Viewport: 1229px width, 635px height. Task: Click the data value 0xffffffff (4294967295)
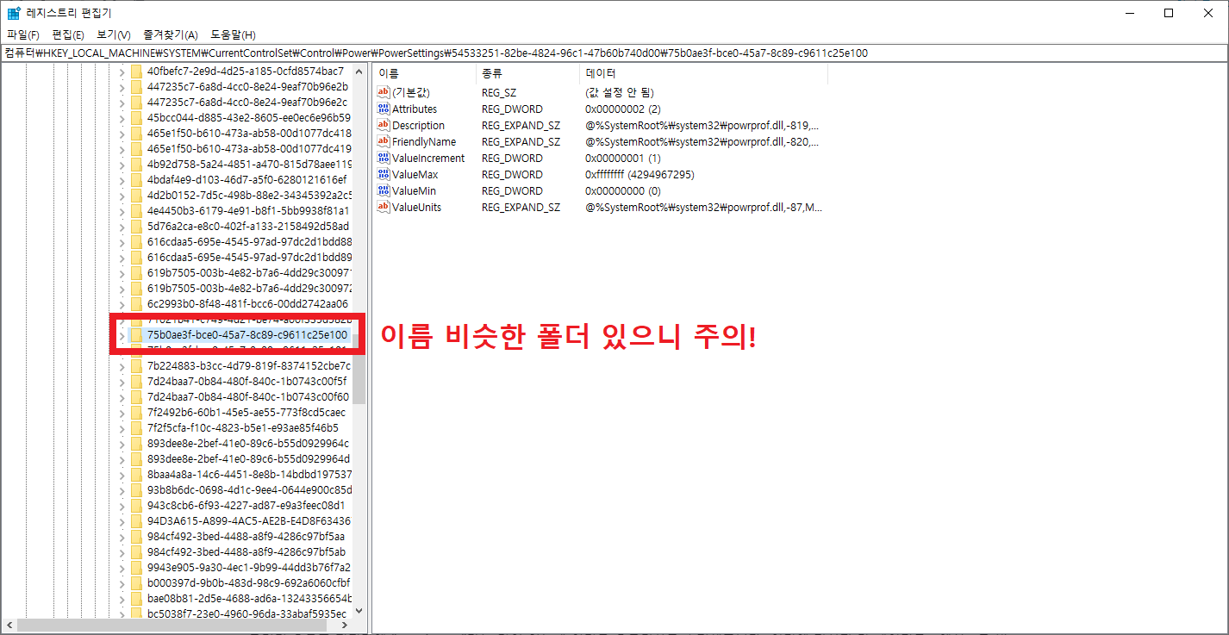point(639,175)
